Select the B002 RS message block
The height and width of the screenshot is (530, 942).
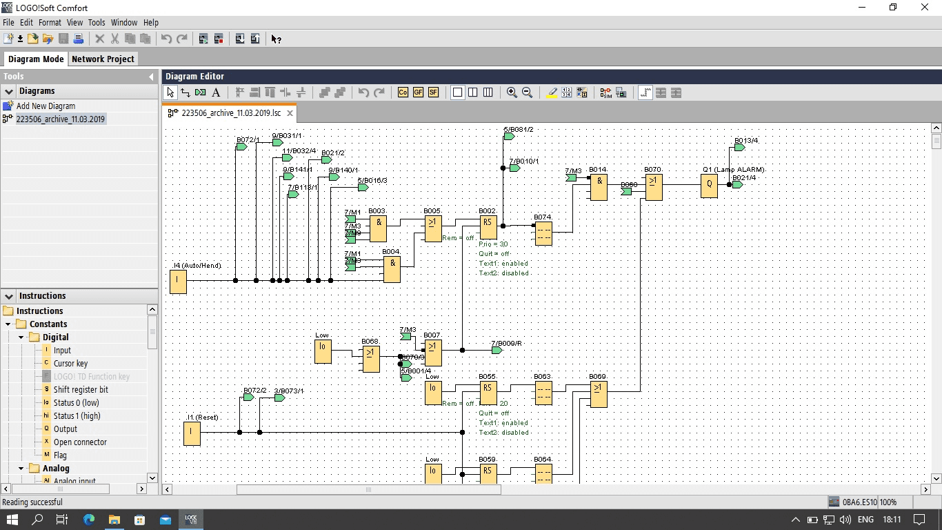488,228
